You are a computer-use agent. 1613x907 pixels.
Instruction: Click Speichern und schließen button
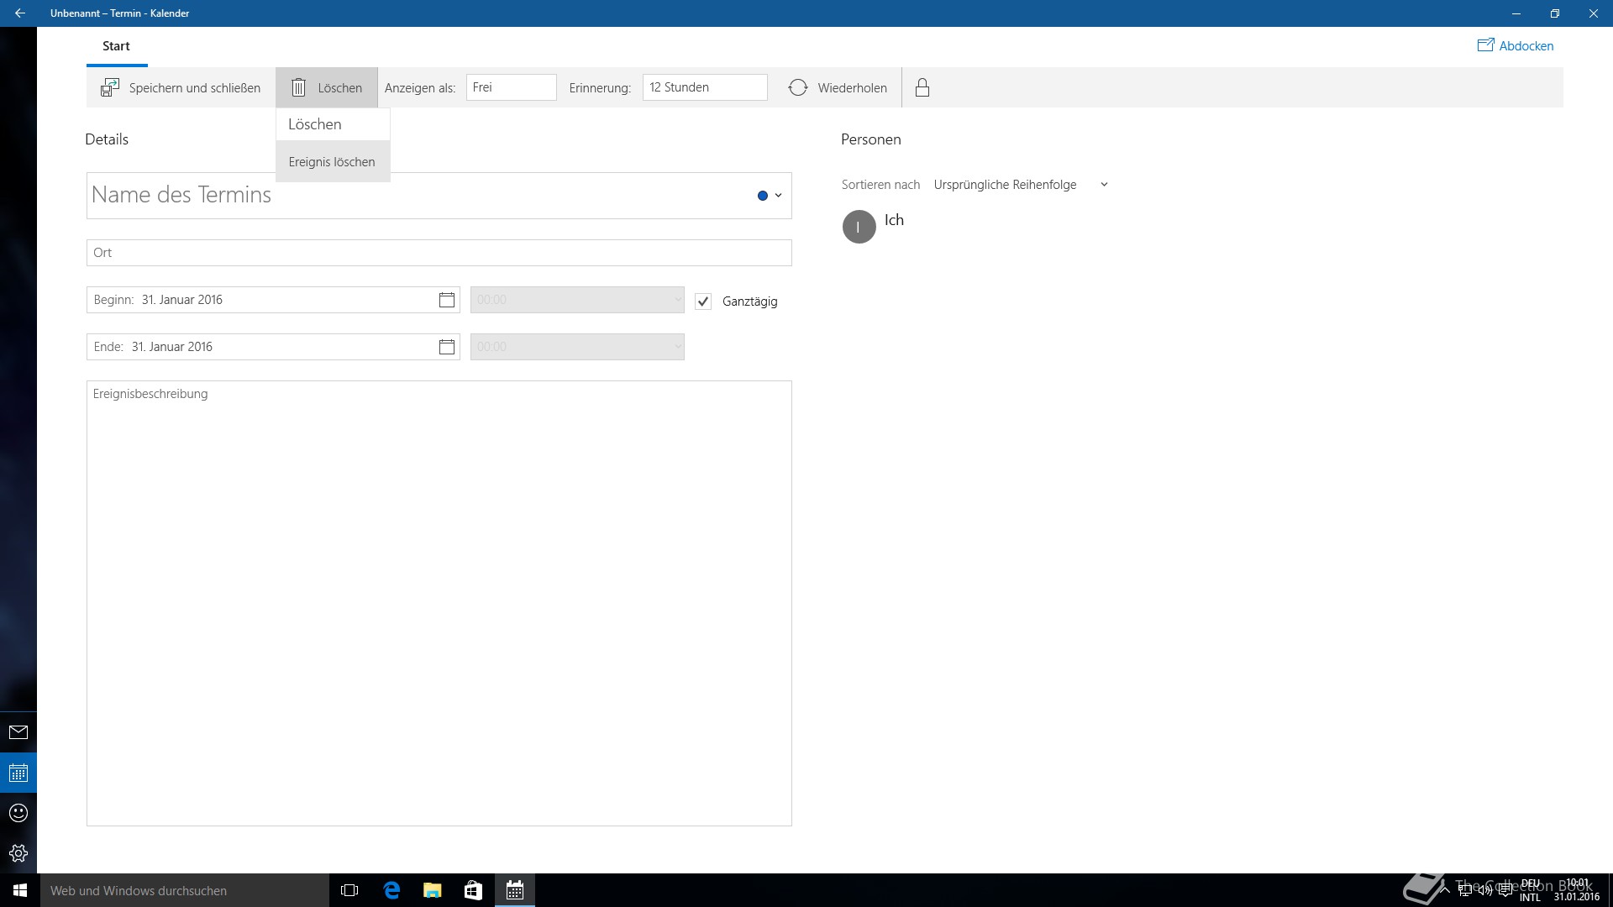[181, 87]
